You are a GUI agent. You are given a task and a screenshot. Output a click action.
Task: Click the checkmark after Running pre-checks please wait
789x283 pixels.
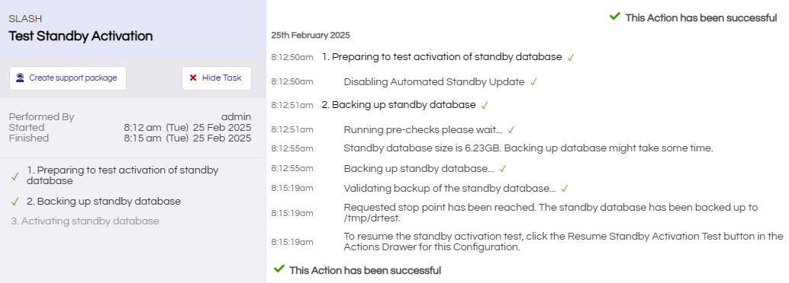point(510,130)
